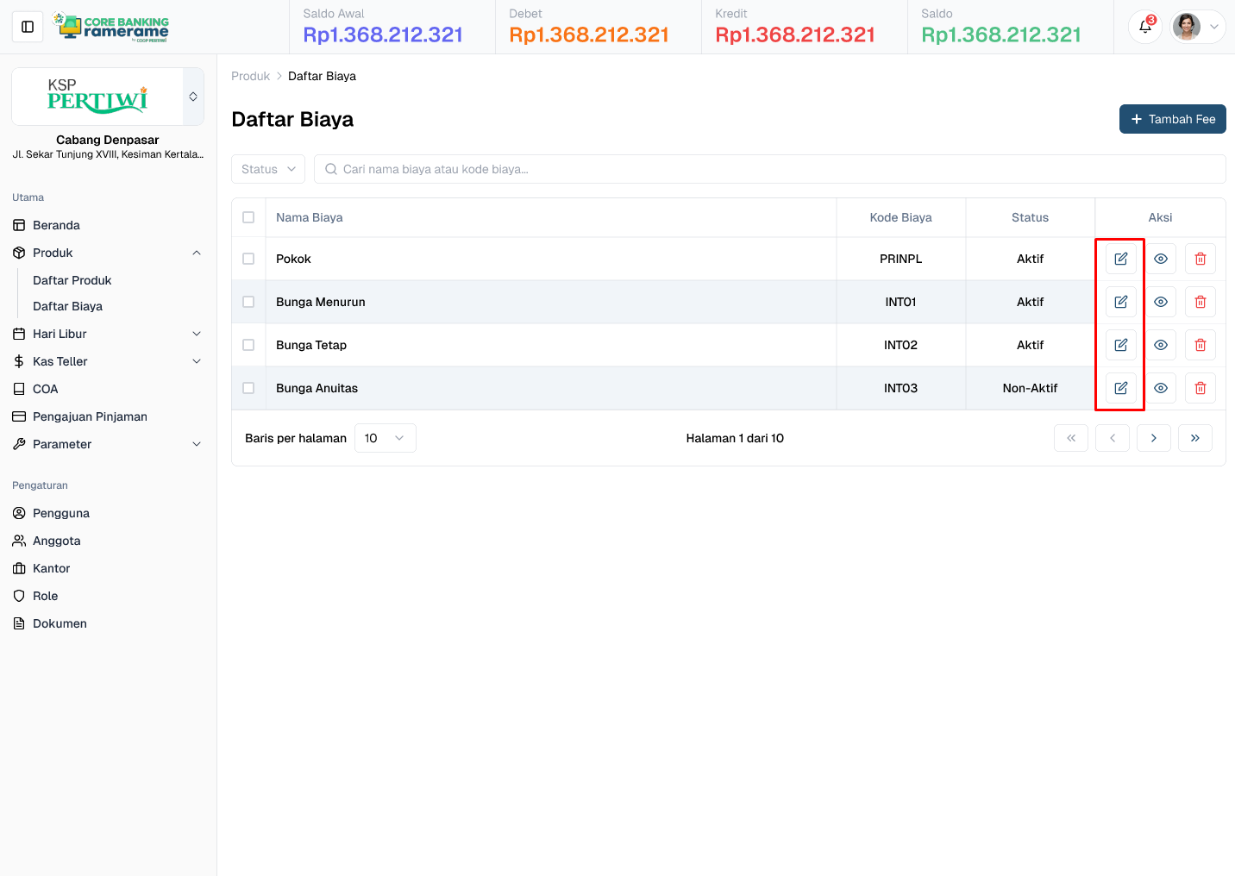Delete Bunga Tetap using trash icon
The width and height of the screenshot is (1235, 876).
click(1200, 344)
